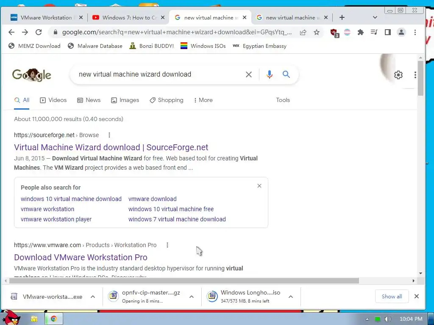Dismiss the People also search for box
Viewport: 434px width, 325px height.
259,186
